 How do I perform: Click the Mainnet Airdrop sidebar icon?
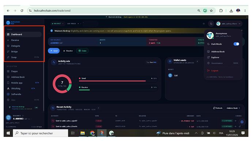9,107
